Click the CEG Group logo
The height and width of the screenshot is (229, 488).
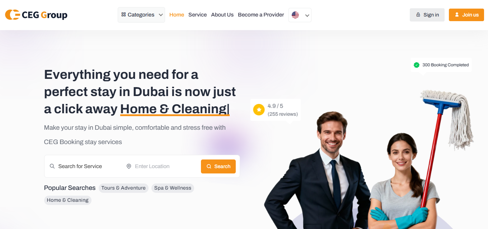click(x=36, y=15)
